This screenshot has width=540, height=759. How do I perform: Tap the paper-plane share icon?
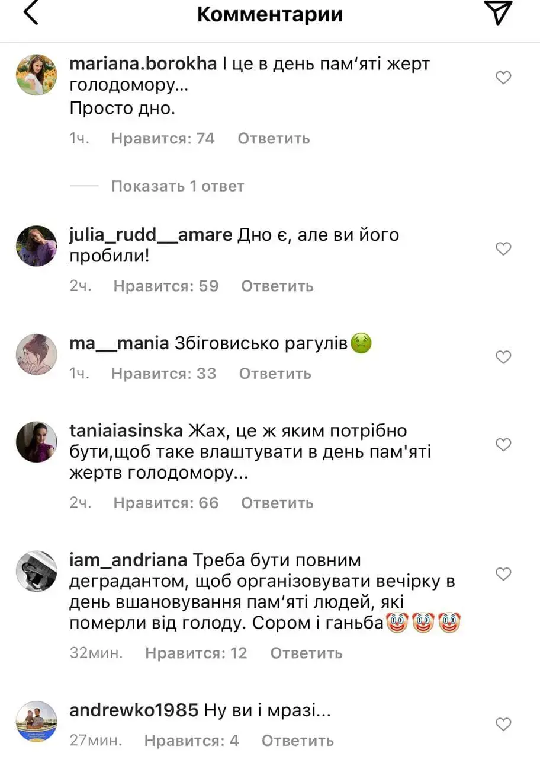[497, 12]
